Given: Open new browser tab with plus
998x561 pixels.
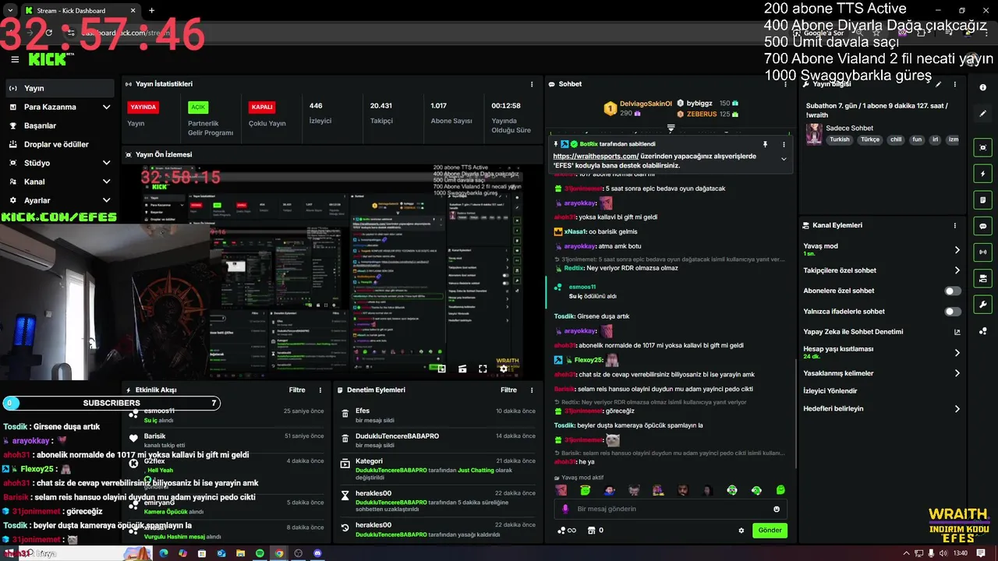Looking at the screenshot, I should pyautogui.click(x=151, y=11).
